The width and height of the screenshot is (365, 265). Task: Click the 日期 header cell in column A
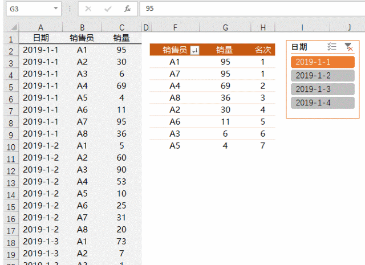tap(40, 38)
